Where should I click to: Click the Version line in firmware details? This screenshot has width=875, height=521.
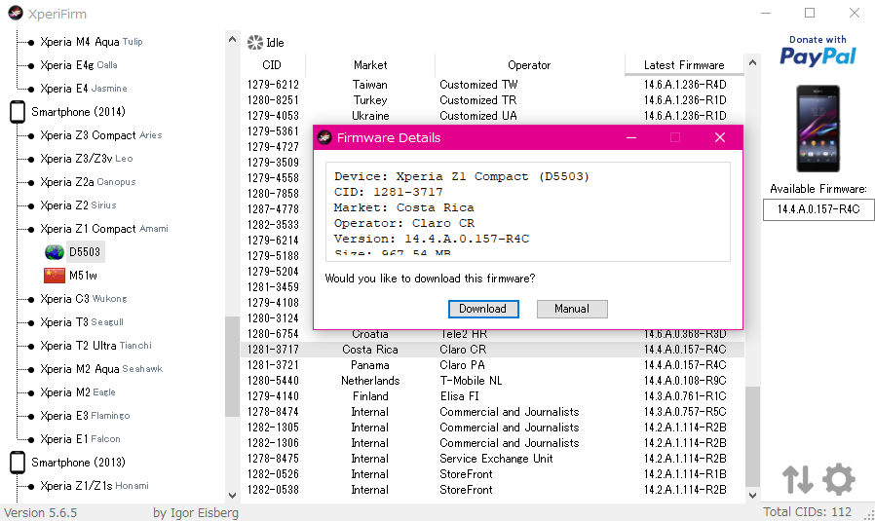point(432,239)
